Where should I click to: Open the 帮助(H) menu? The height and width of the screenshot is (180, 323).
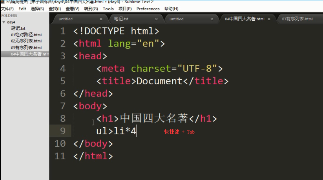[172, 9]
